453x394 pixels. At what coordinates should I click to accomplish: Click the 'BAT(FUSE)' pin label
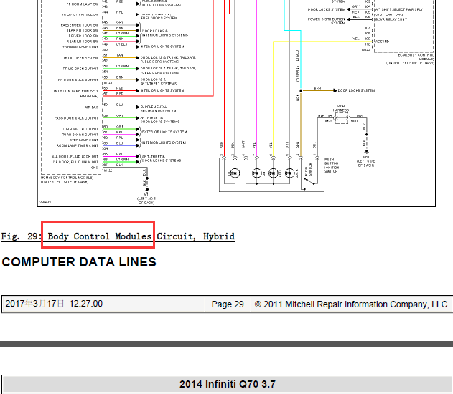(89, 96)
